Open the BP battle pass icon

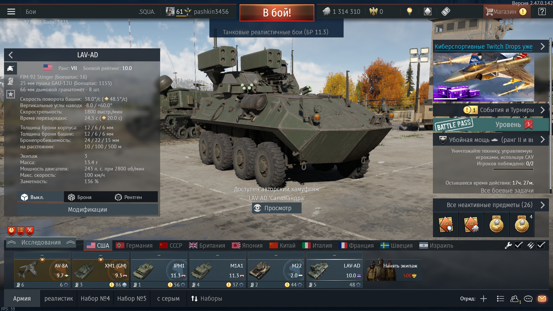(446, 12)
